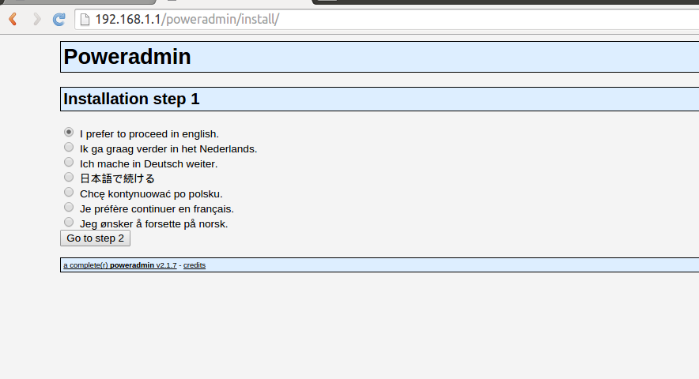Click the "Je préfère continuer en français" label text

157,209
